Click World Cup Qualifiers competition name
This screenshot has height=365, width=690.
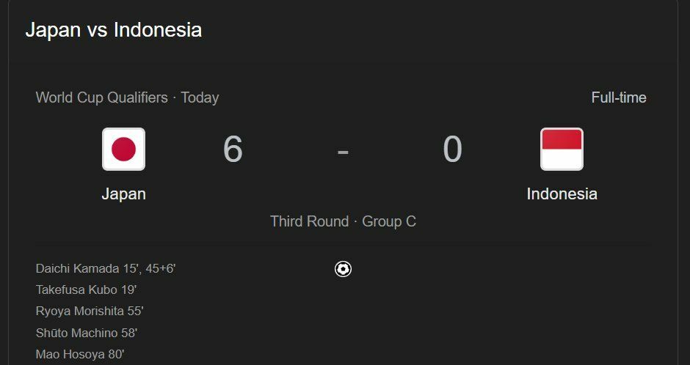[101, 97]
